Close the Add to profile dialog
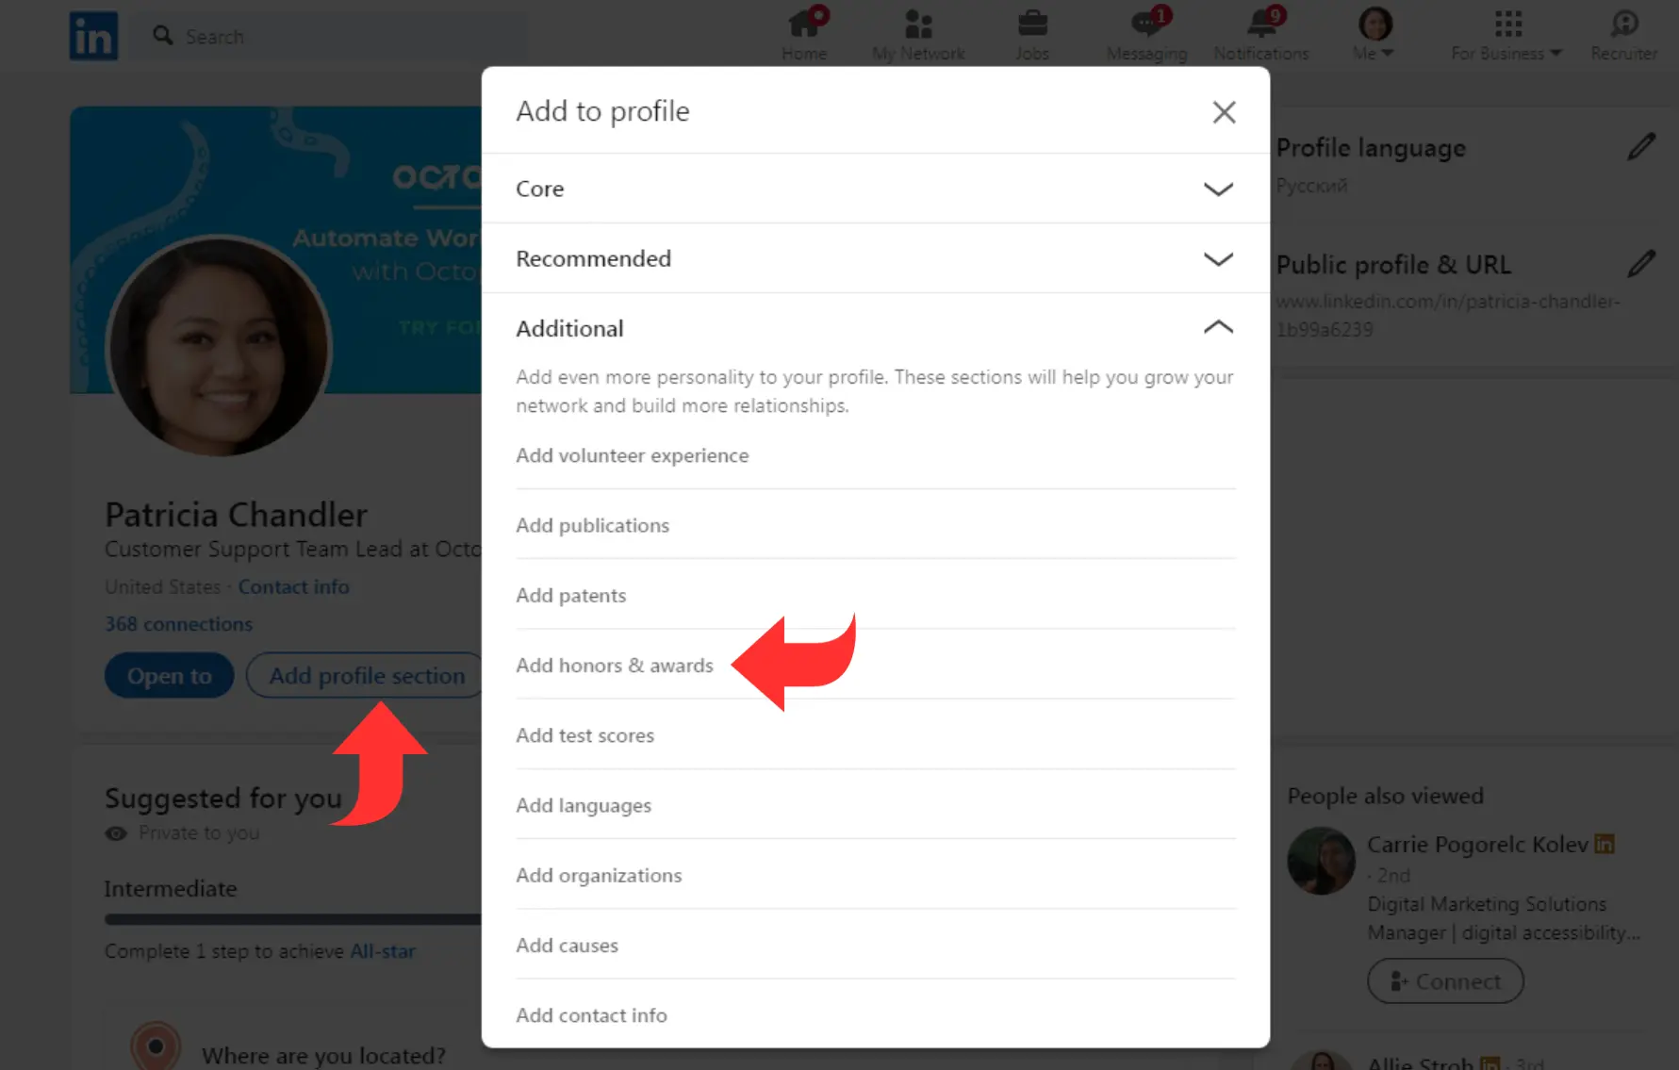The image size is (1679, 1070). [x=1224, y=112]
